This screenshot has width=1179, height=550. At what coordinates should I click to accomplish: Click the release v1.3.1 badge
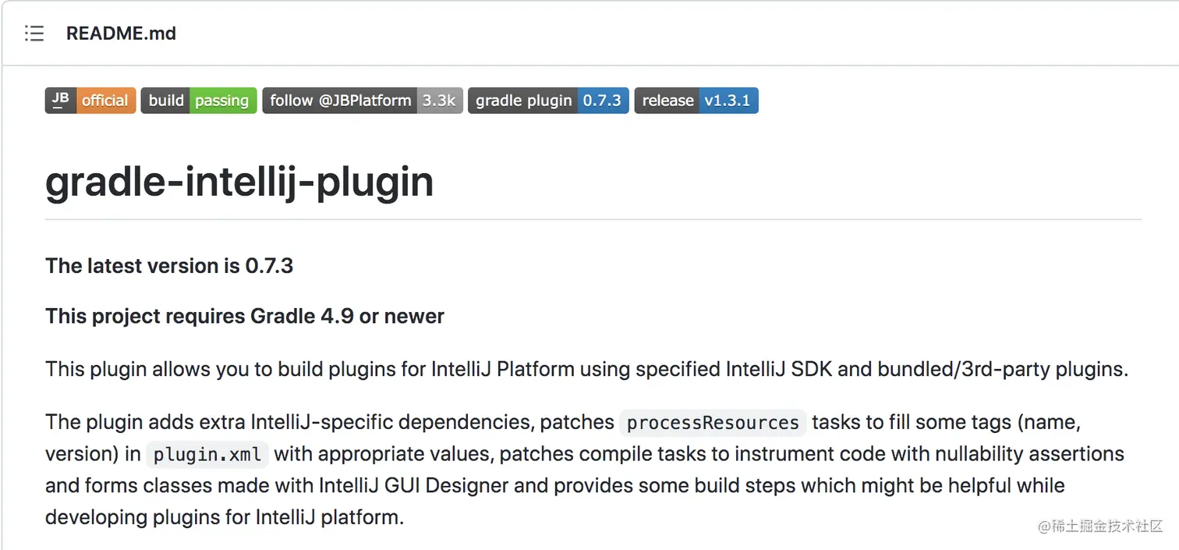(696, 100)
